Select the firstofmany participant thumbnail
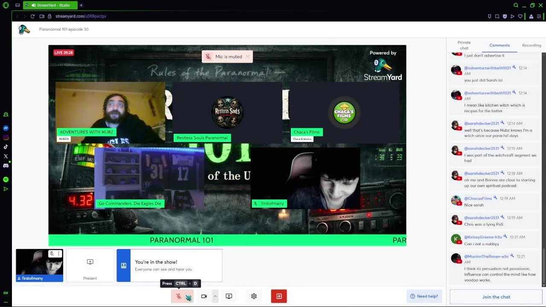 coord(40,266)
